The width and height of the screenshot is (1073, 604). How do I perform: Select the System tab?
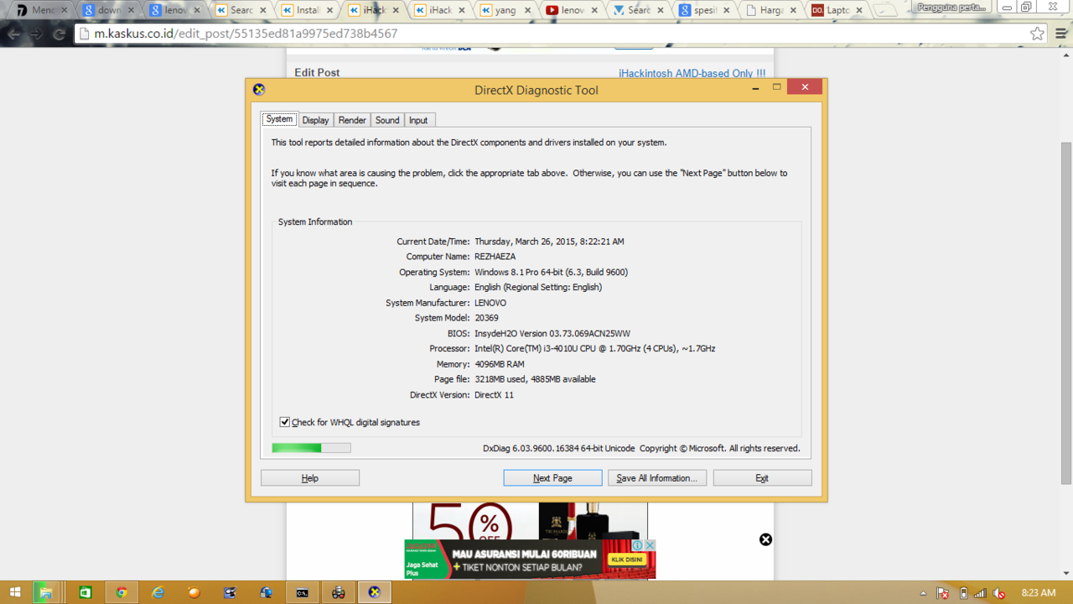click(x=279, y=119)
